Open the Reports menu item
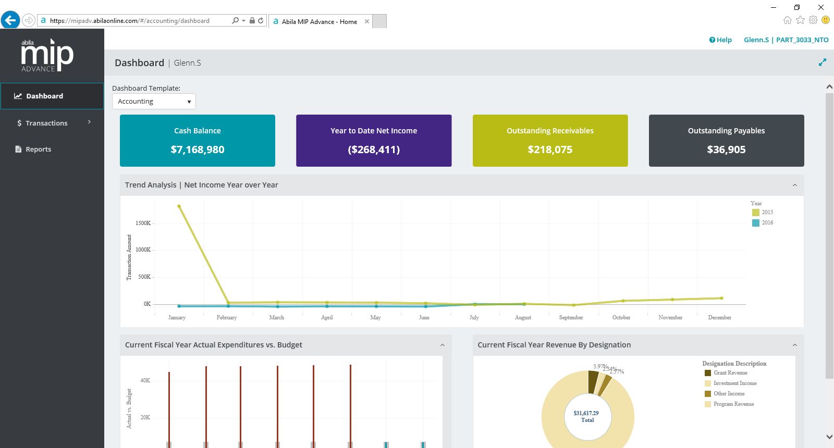 (39, 149)
